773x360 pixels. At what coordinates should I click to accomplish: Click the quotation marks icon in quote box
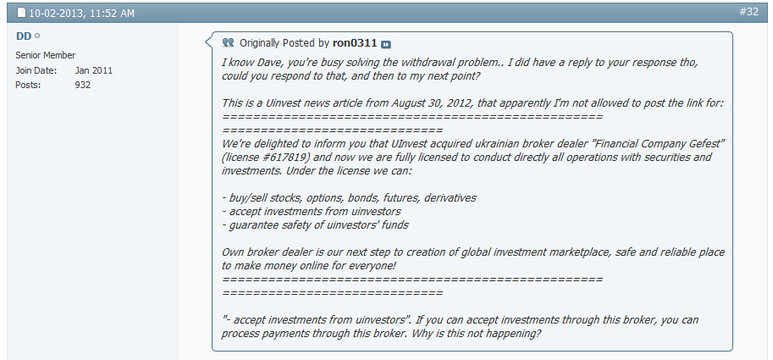[x=228, y=42]
